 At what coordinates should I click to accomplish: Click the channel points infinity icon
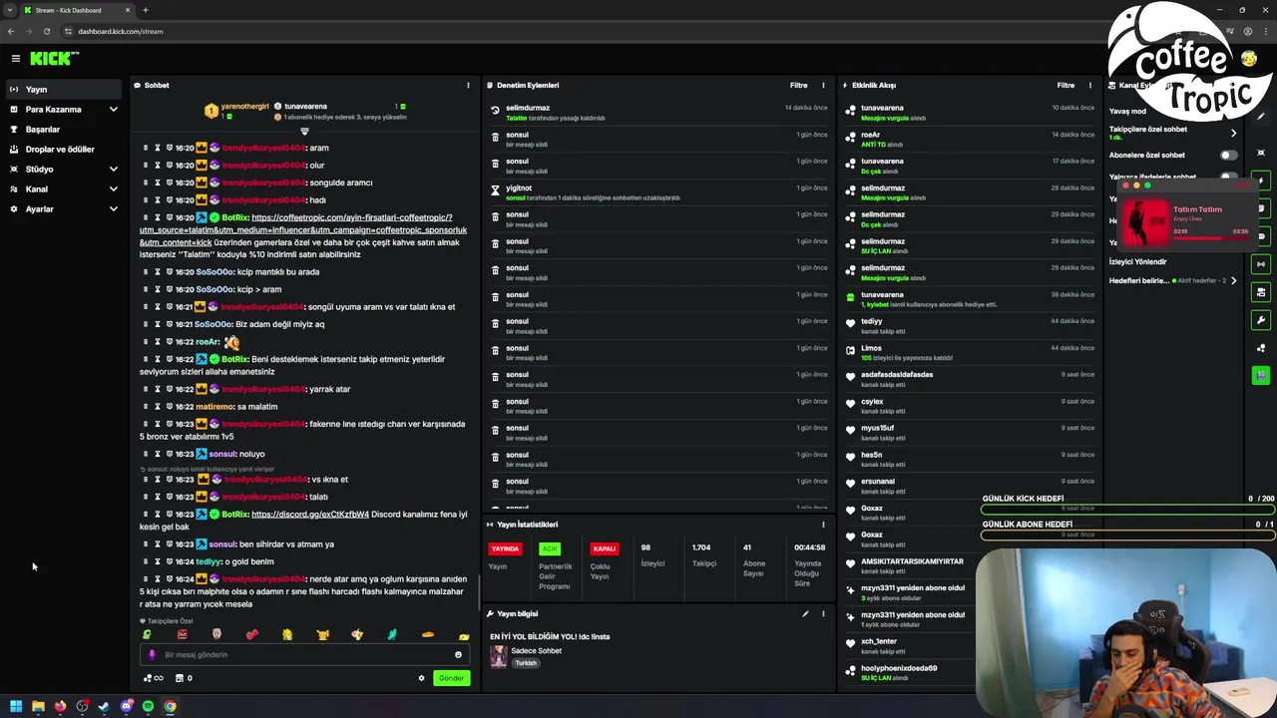click(154, 678)
